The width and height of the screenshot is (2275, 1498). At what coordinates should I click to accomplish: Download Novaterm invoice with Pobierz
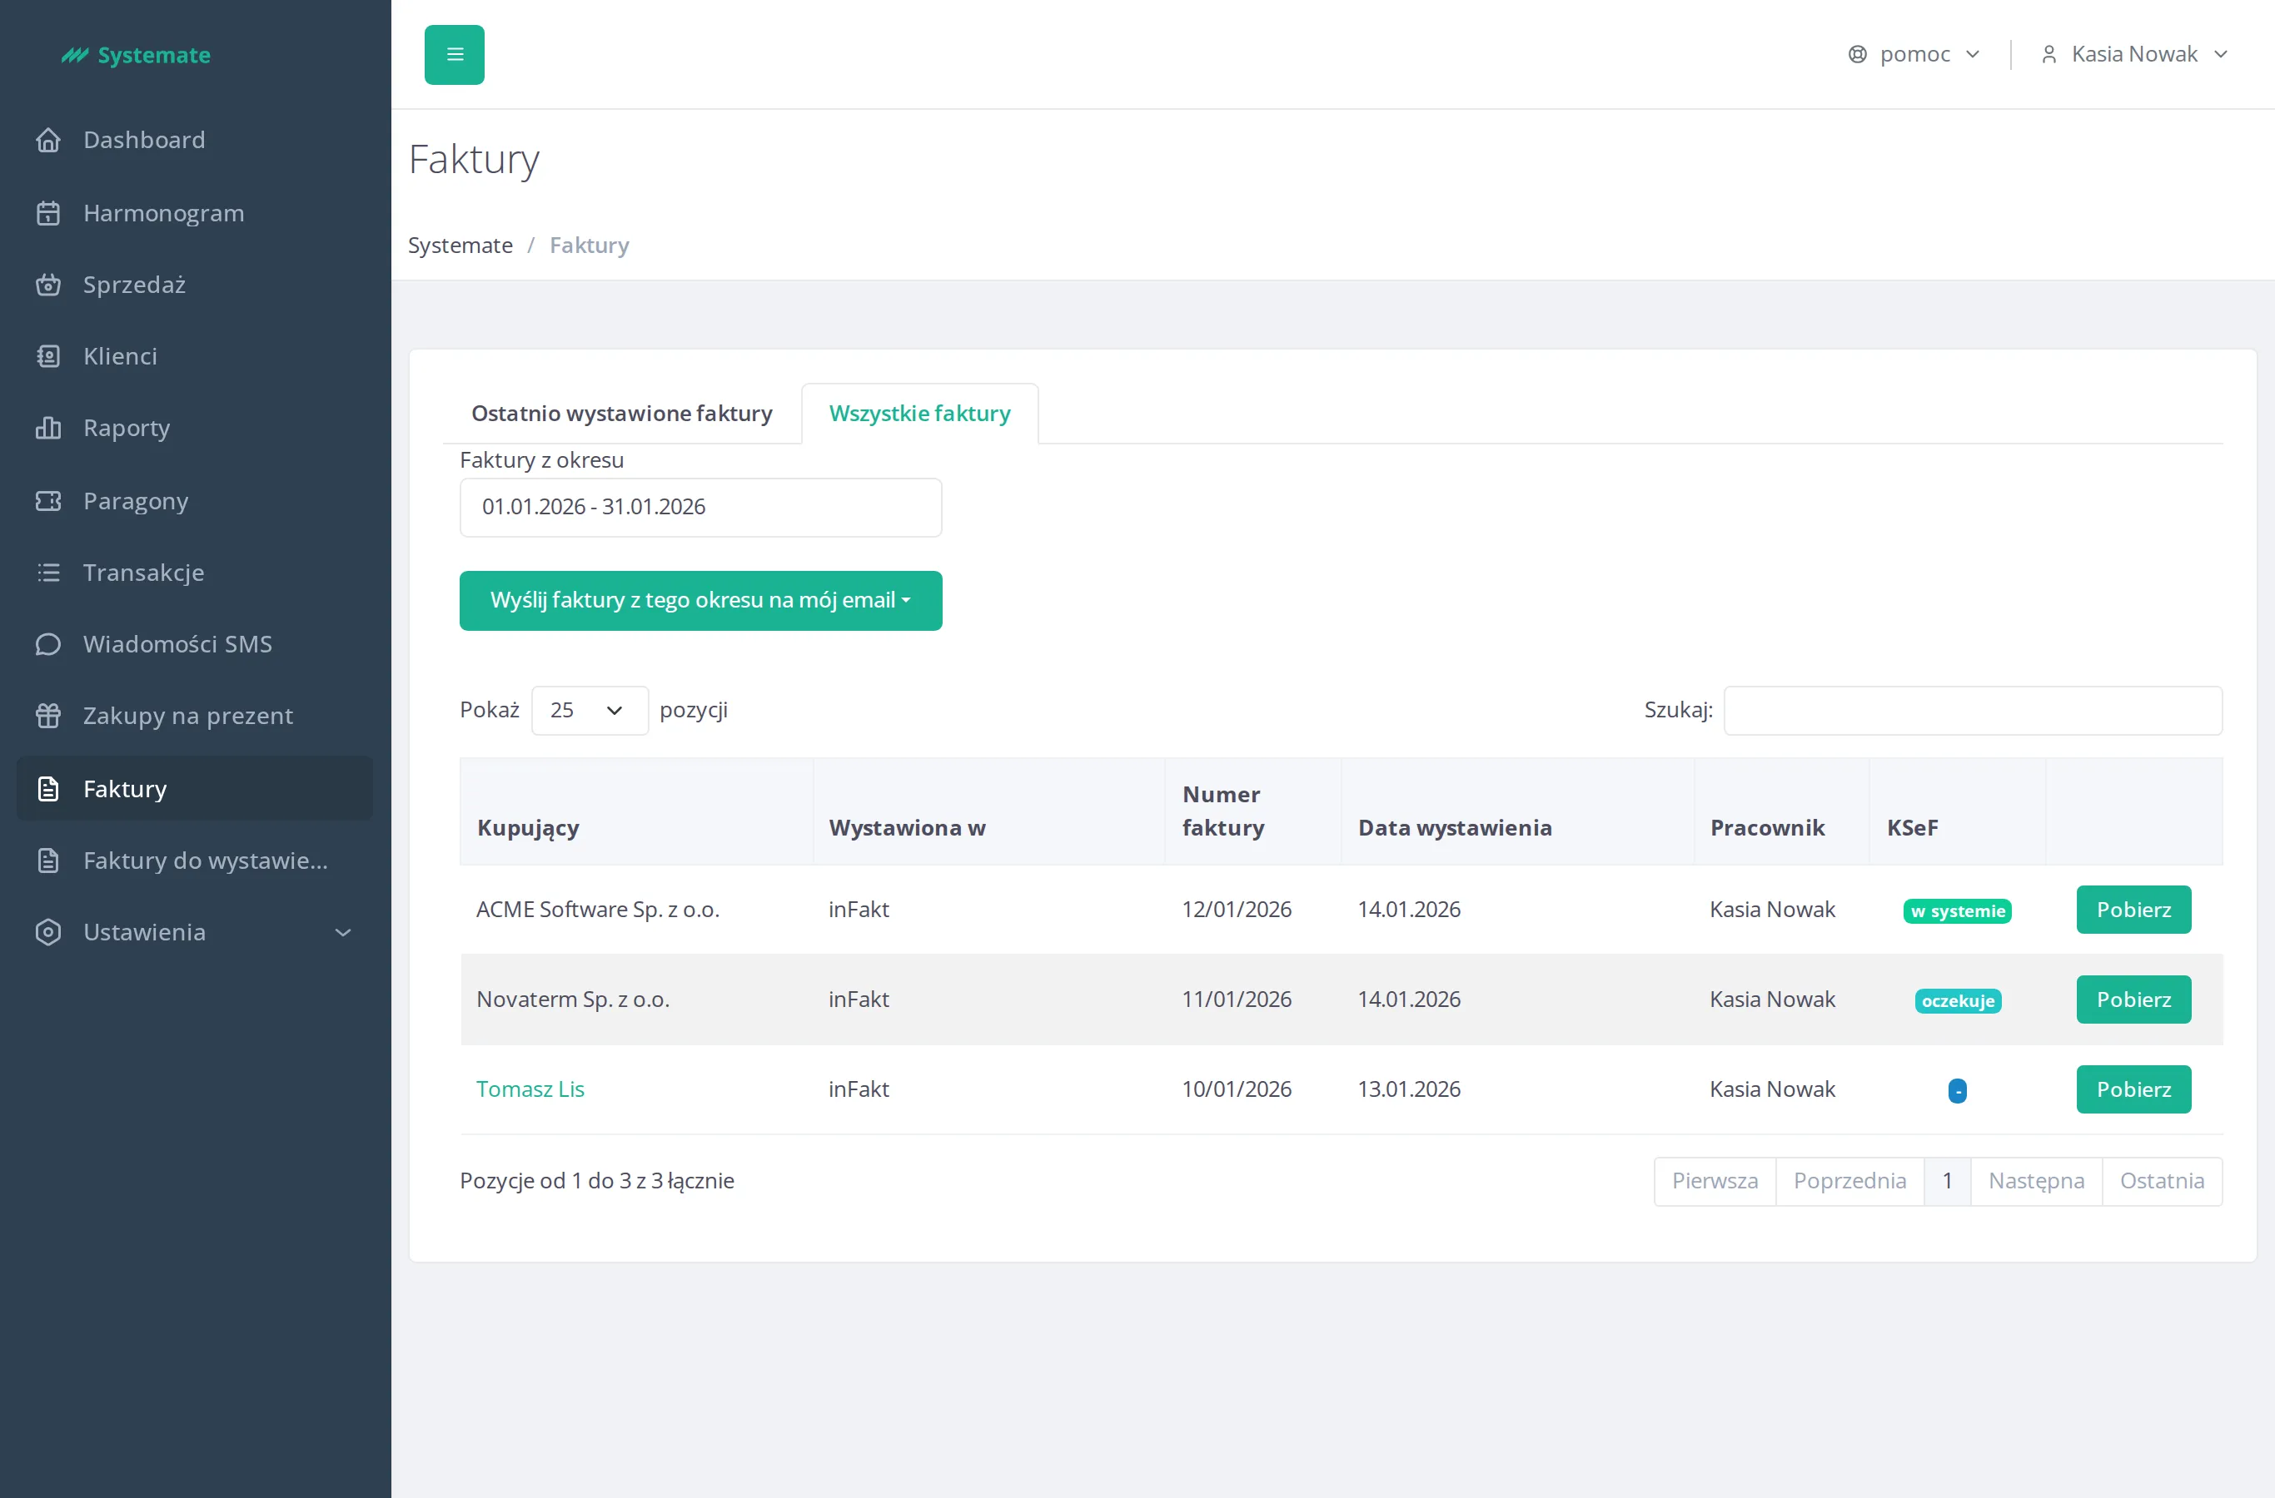pyautogui.click(x=2133, y=999)
